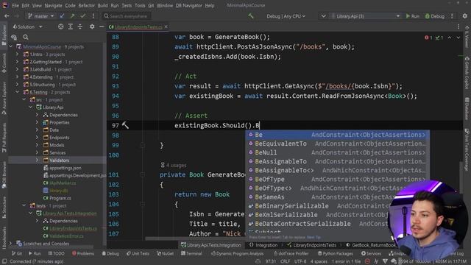471x265 pixels.
Task: Expand the 4.Extending folder
Action: [x=17, y=77]
